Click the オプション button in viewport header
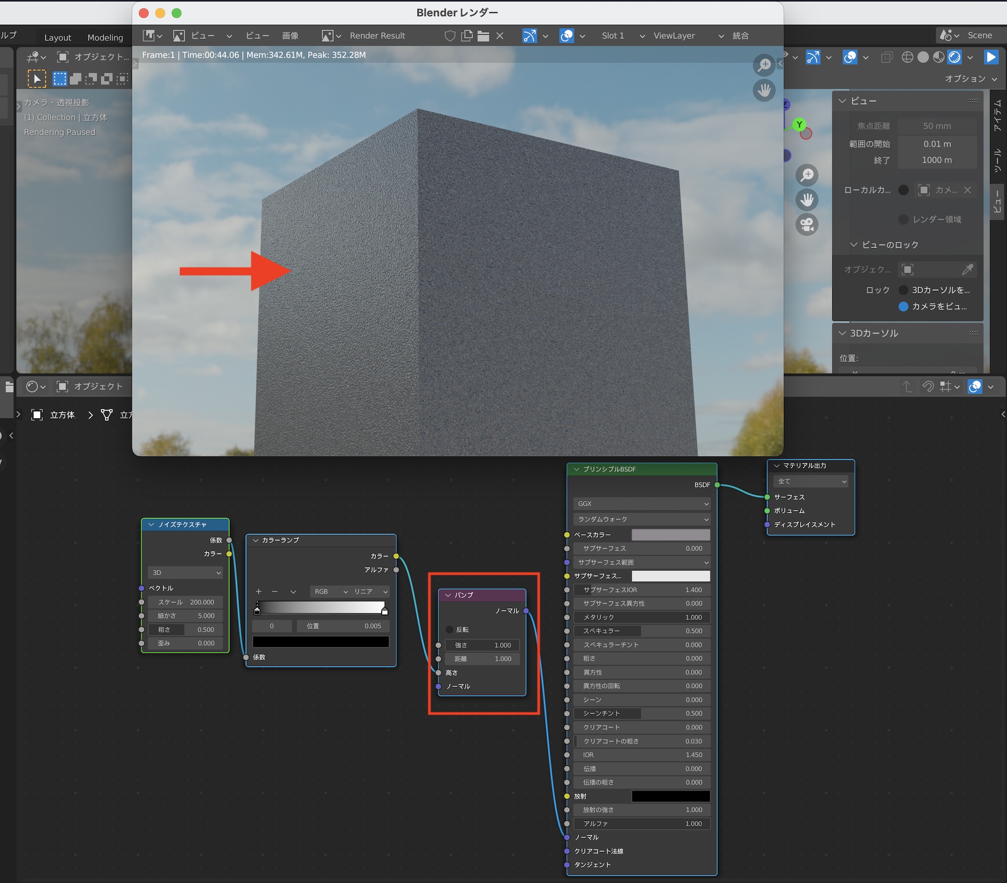 pyautogui.click(x=970, y=78)
